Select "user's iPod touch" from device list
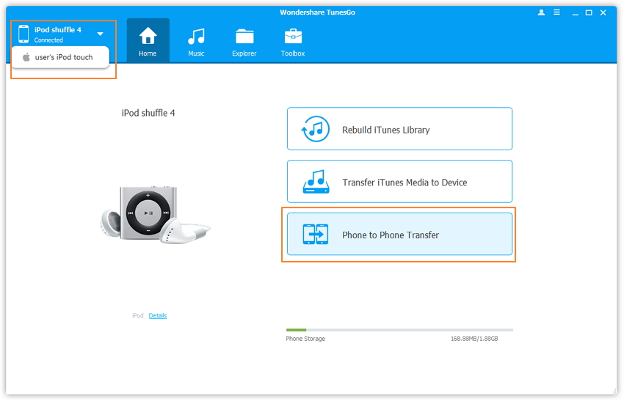624x401 pixels. tap(64, 57)
